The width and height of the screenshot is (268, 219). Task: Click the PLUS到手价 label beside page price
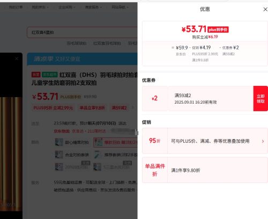71,97
